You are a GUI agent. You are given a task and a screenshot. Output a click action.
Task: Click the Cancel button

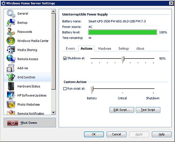(x=117, y=134)
